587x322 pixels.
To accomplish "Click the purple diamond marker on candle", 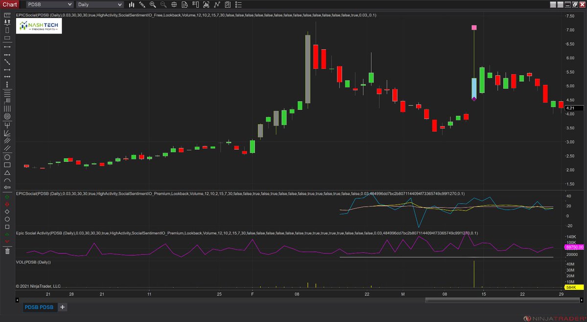I will point(474,99).
